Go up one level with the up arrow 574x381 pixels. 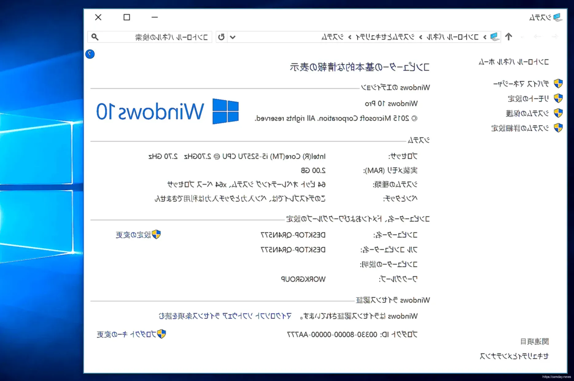coord(509,37)
